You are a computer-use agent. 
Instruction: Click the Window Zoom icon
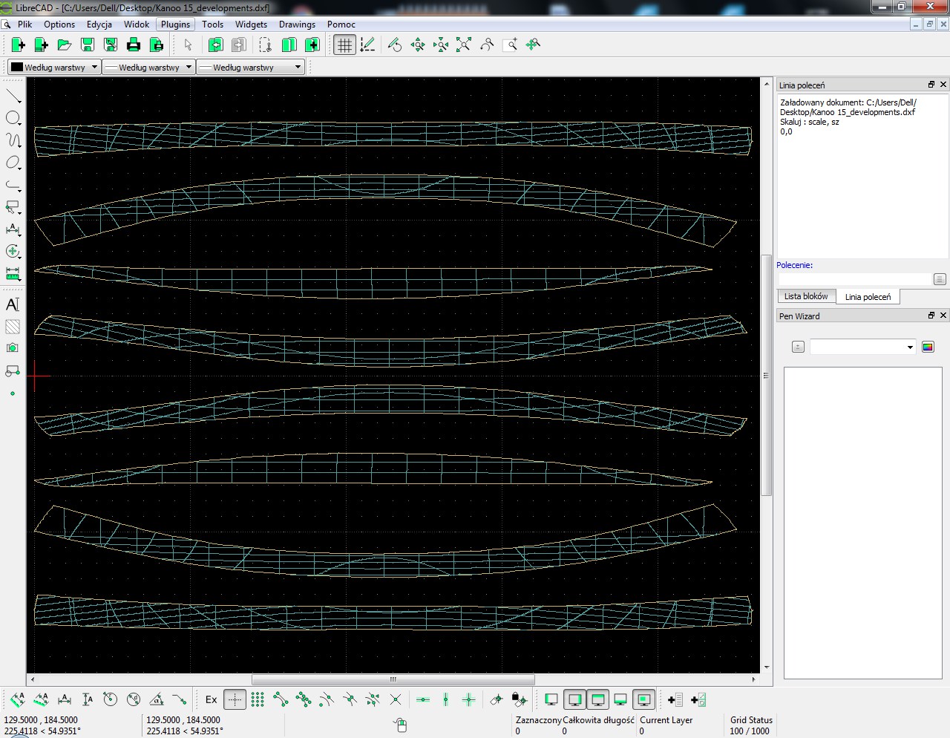[x=510, y=45]
